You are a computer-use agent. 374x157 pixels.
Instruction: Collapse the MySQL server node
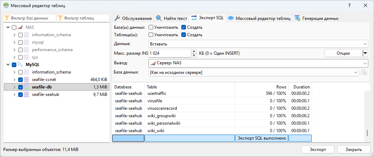point(8,65)
